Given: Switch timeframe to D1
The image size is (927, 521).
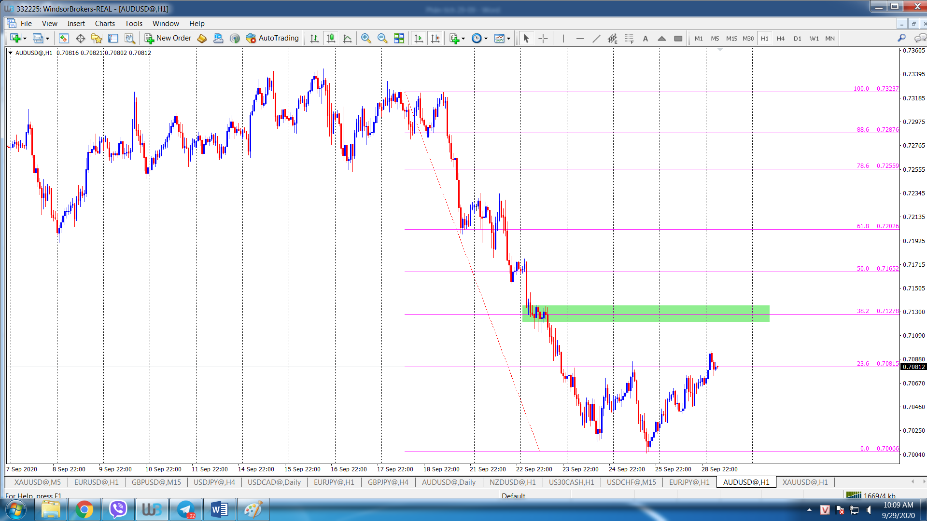Looking at the screenshot, I should coord(797,39).
